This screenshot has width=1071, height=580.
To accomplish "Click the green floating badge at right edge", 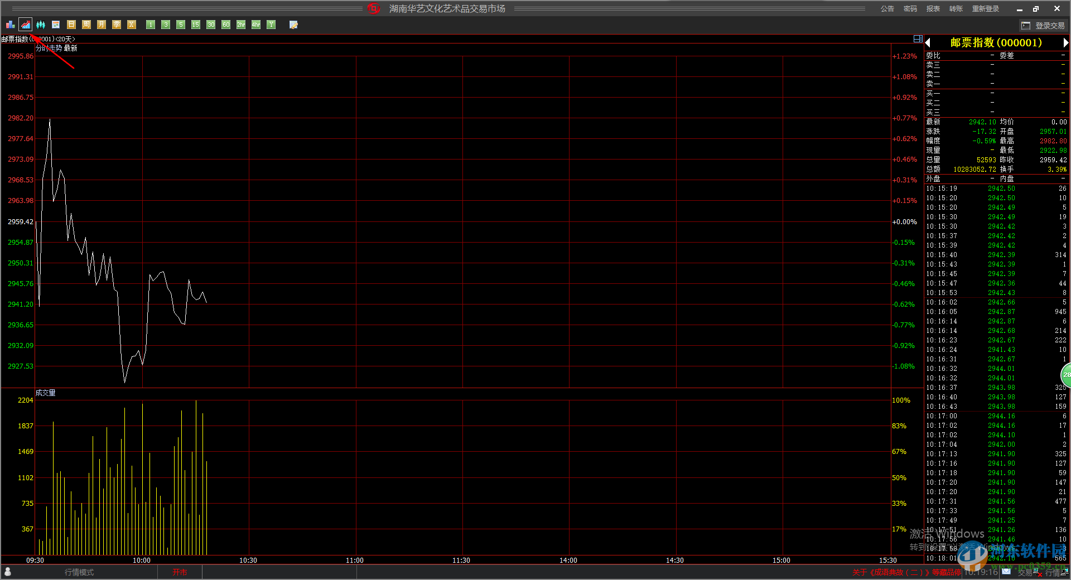I will click(1065, 375).
